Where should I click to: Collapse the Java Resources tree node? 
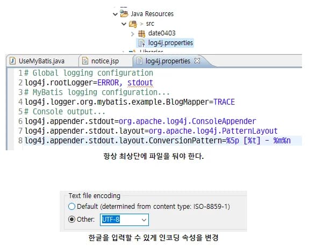(115, 14)
